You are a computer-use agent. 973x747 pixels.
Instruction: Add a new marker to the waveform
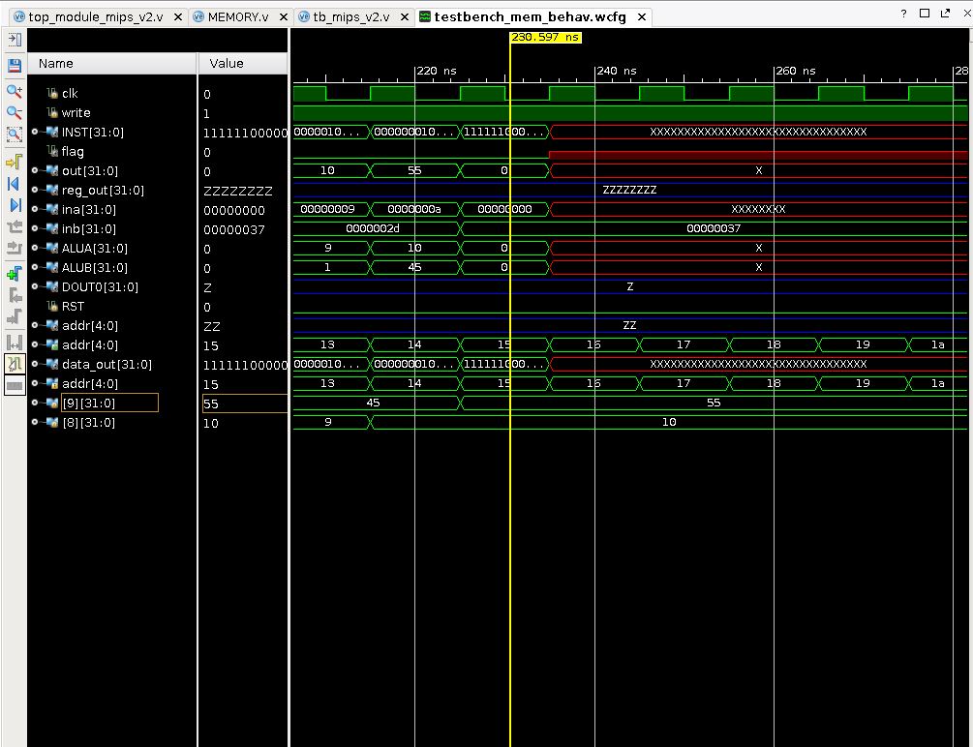coord(16,273)
